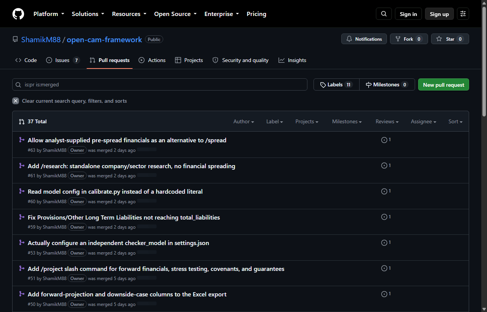Click the Sign up button
Screen dimensions: 487x312
(439, 14)
